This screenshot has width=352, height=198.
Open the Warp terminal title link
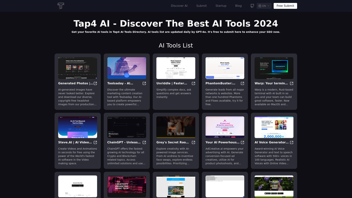click(271, 83)
